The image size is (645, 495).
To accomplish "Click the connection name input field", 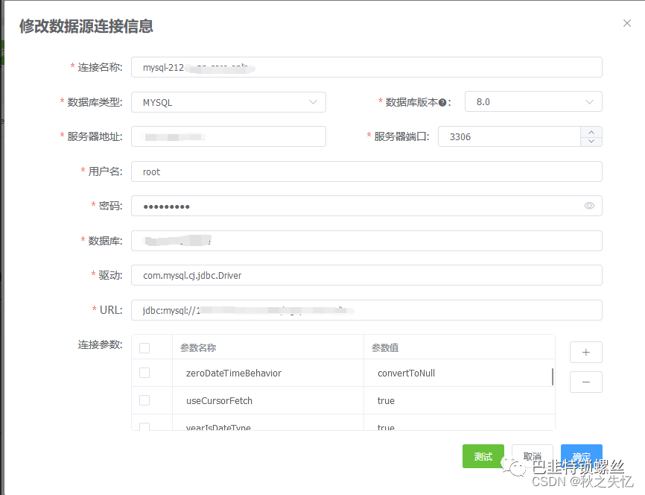I will point(366,67).
